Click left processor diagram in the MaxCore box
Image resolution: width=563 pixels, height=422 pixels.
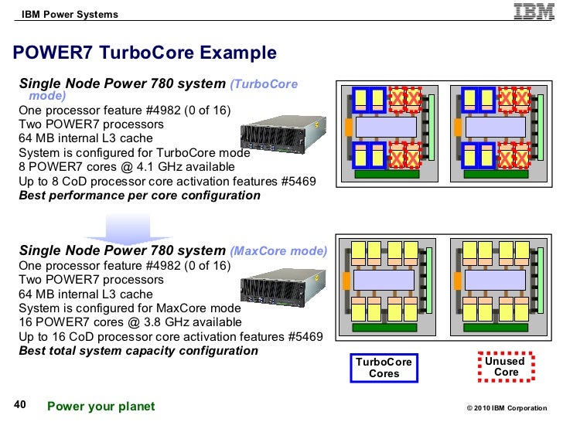pos(387,287)
